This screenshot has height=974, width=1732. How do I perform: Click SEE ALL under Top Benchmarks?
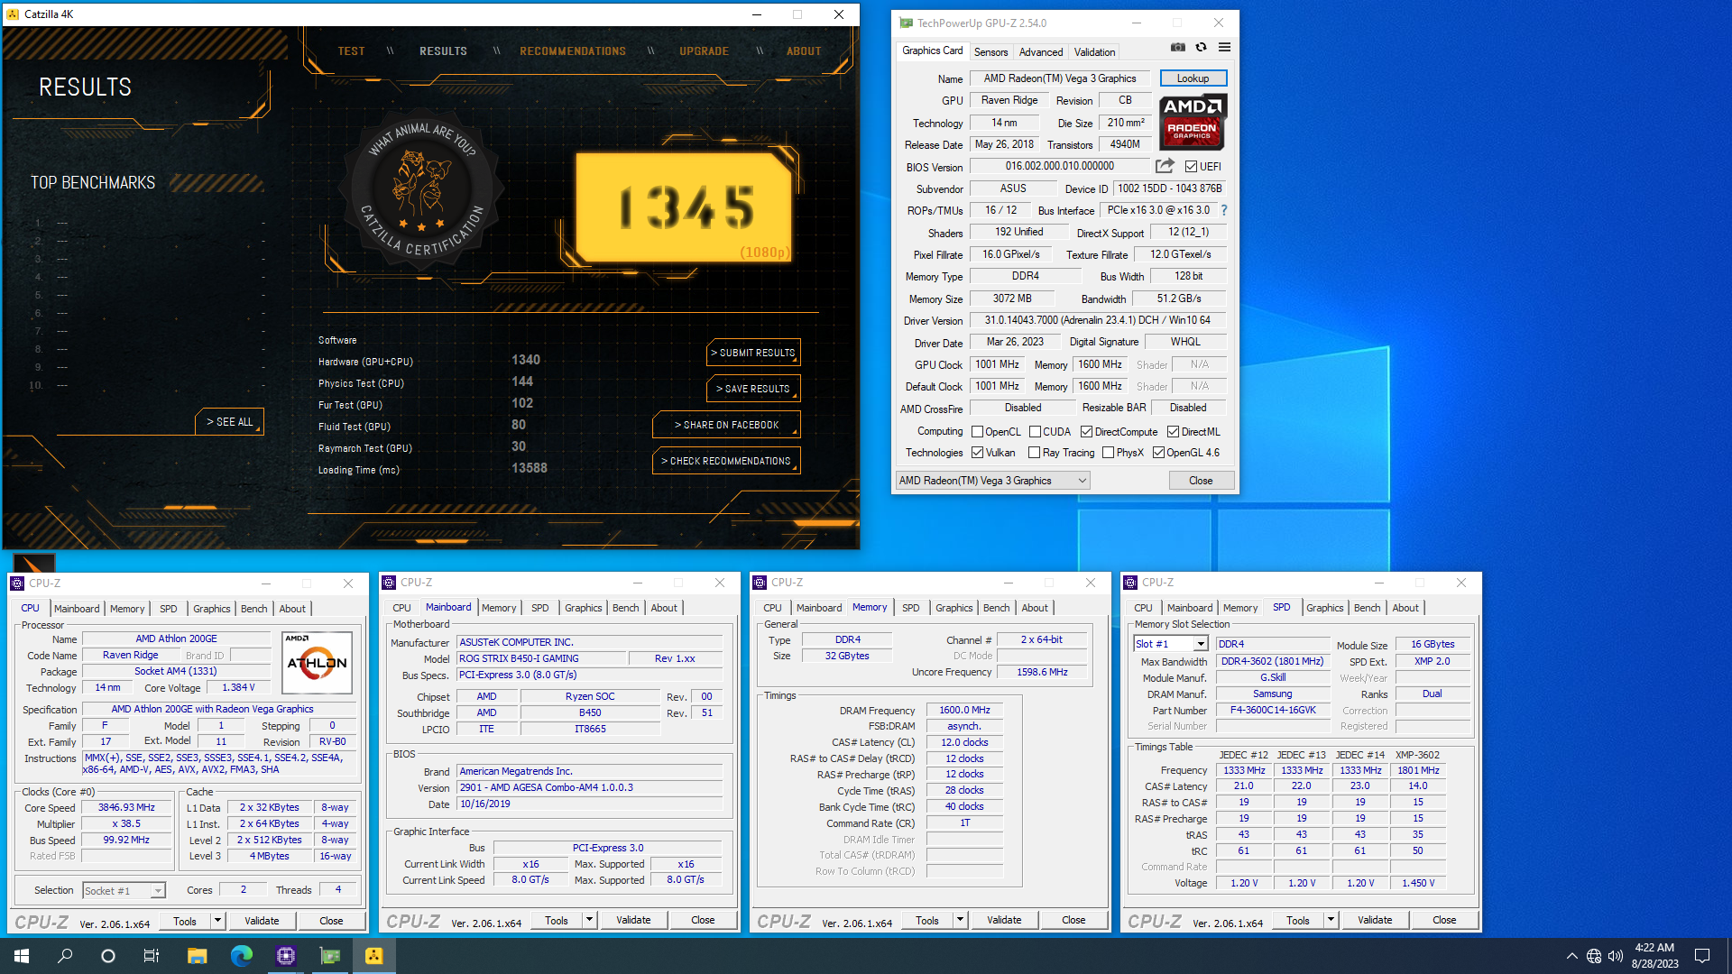229,422
